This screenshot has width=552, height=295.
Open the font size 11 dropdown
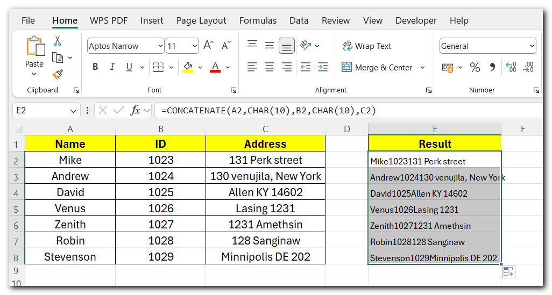pos(195,46)
